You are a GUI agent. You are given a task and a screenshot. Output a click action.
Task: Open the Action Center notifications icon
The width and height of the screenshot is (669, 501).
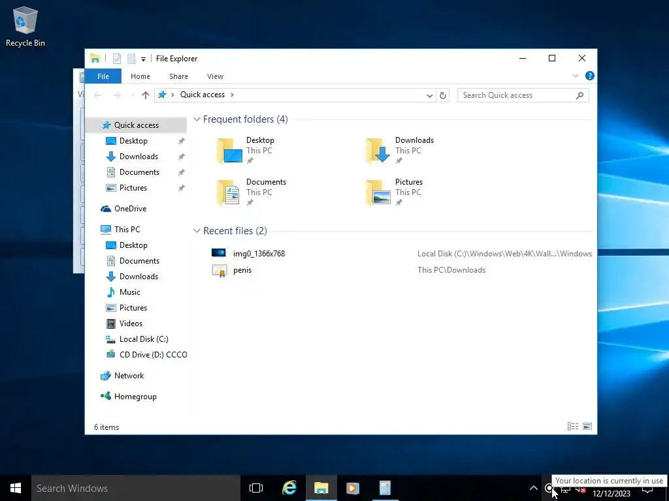click(x=647, y=491)
